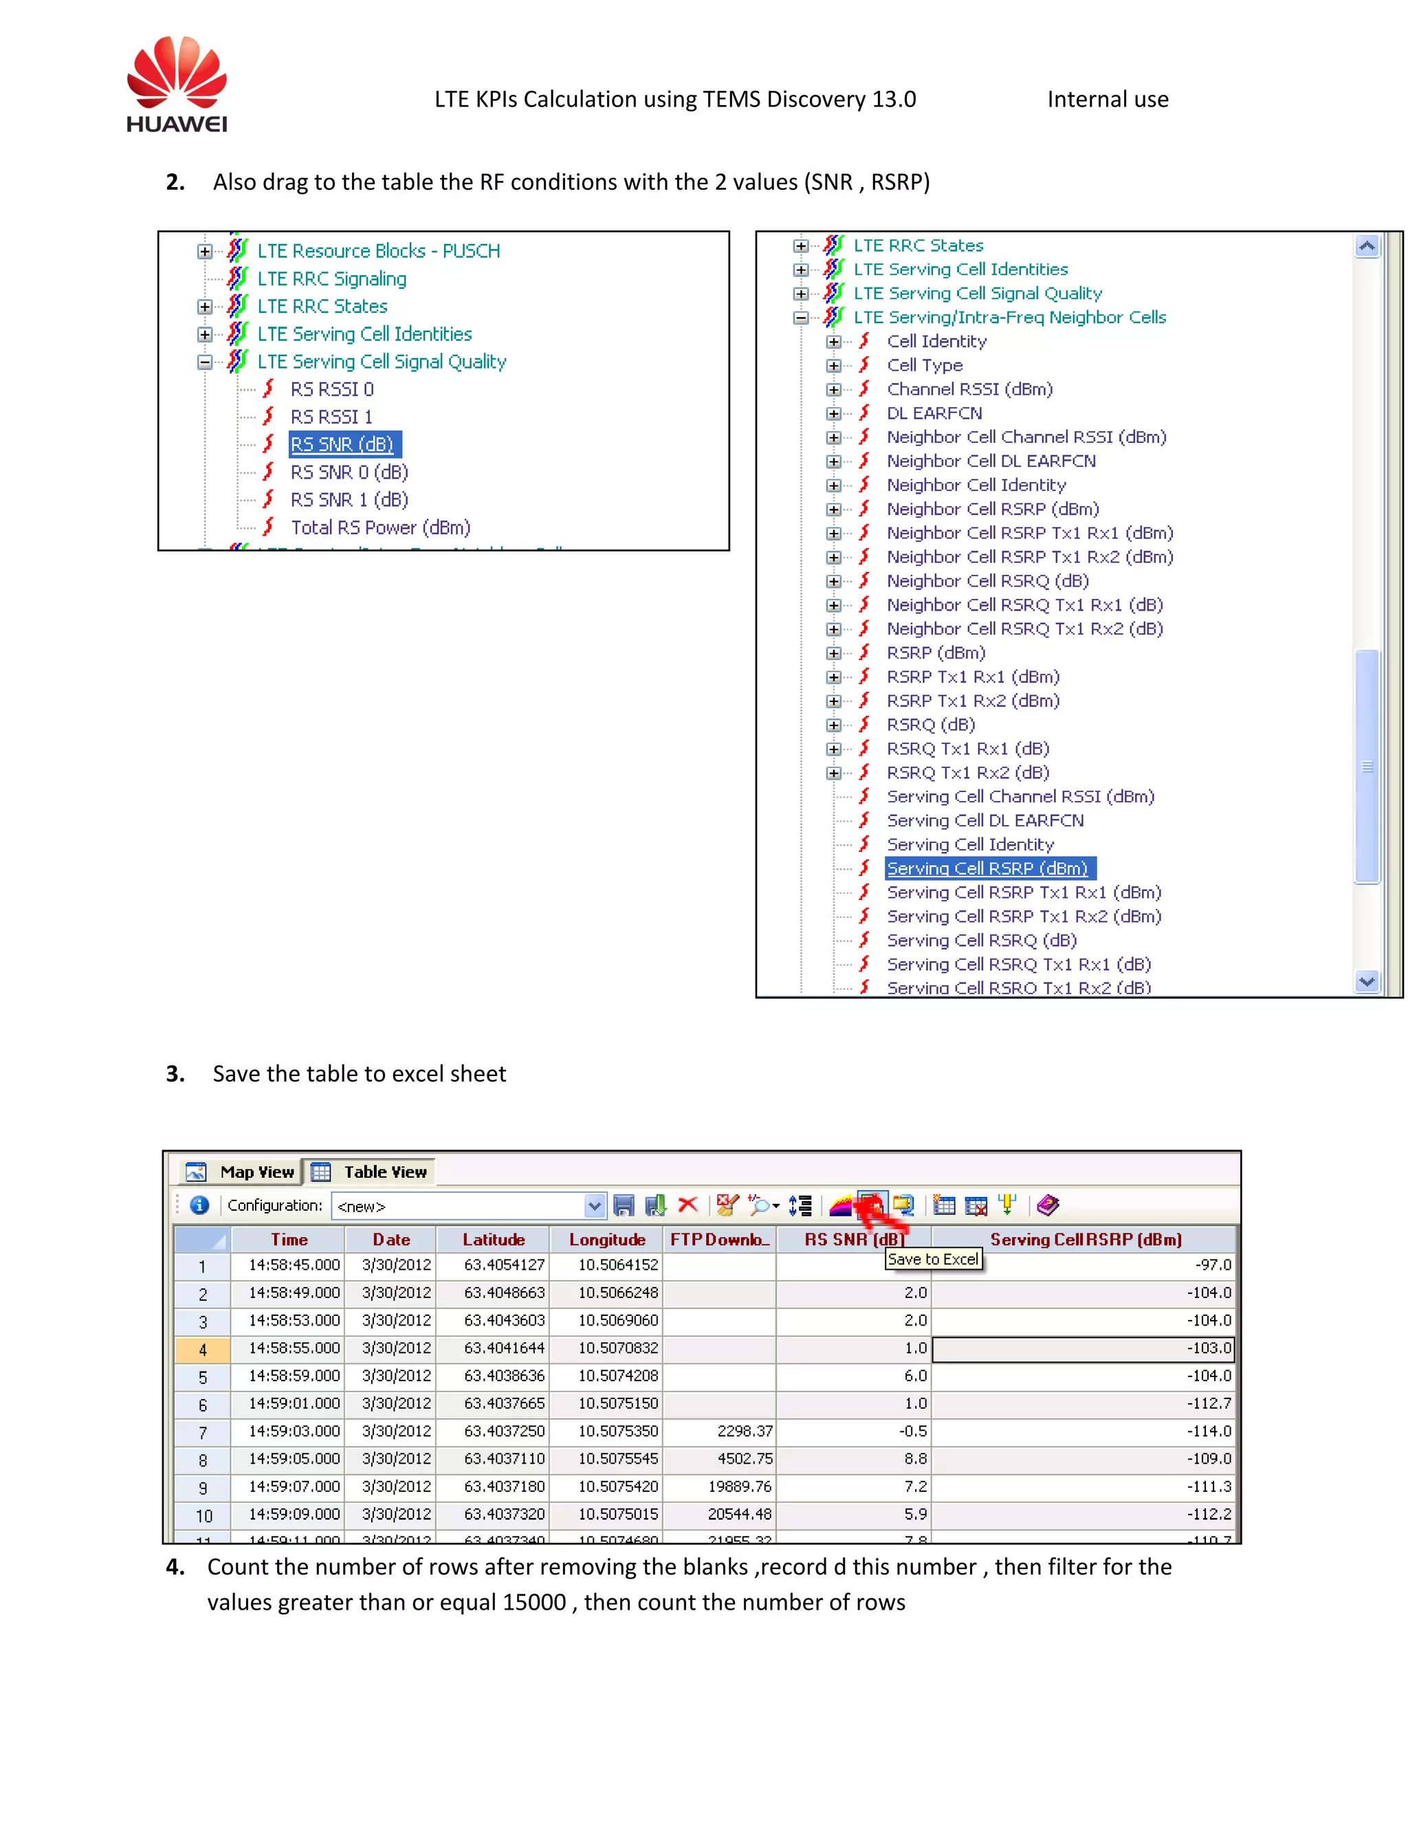Screen dimensions: 1408x1822
Task: Expand the RSRP (dBm) node
Action: click(833, 652)
